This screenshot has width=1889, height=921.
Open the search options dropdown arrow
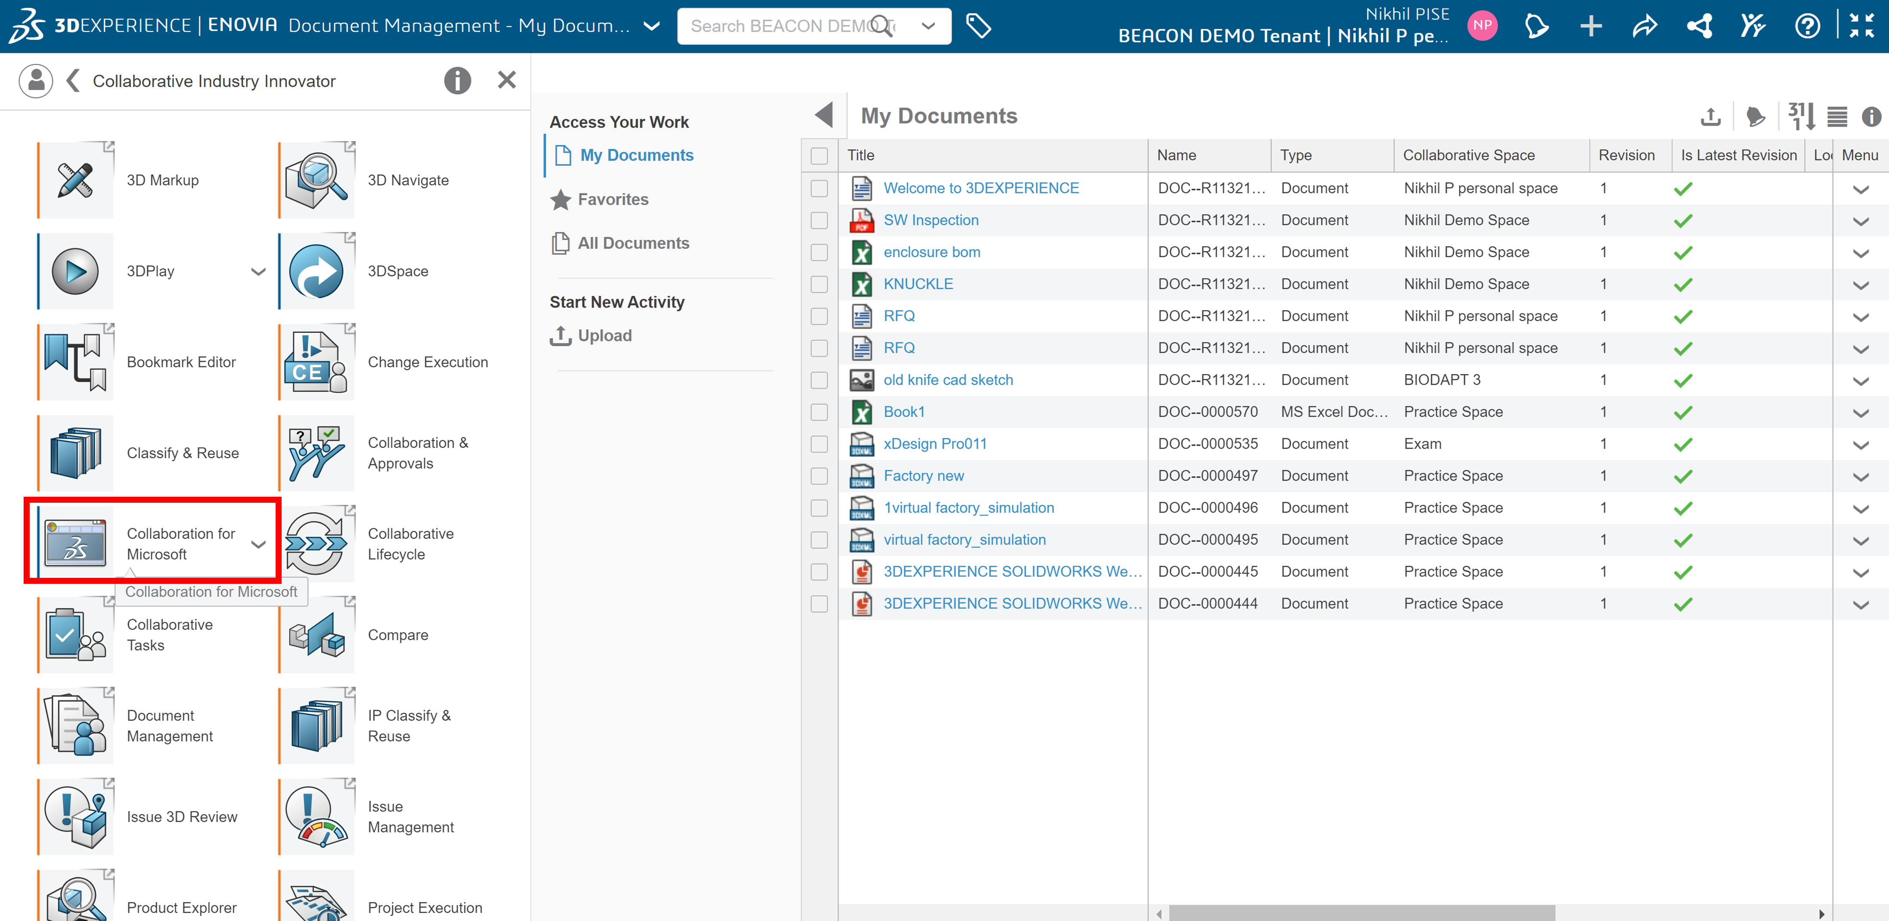click(928, 26)
